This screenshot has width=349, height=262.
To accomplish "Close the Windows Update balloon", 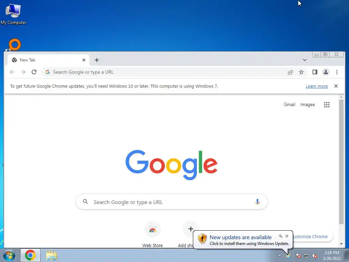I will click(287, 236).
